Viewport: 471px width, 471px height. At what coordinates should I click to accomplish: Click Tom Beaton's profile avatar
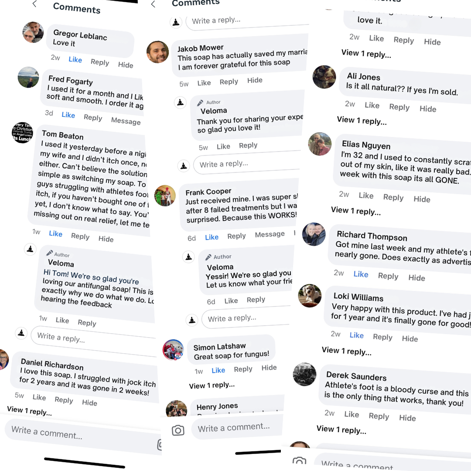coord(22,133)
